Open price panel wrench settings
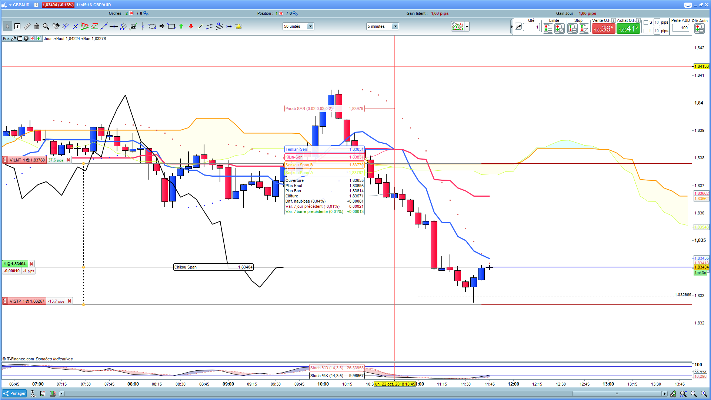This screenshot has width=711, height=400. [x=14, y=39]
